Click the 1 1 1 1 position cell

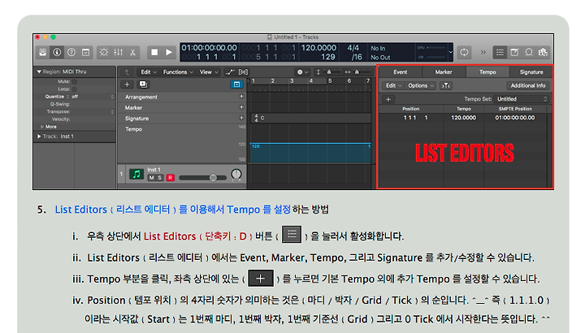pos(415,118)
